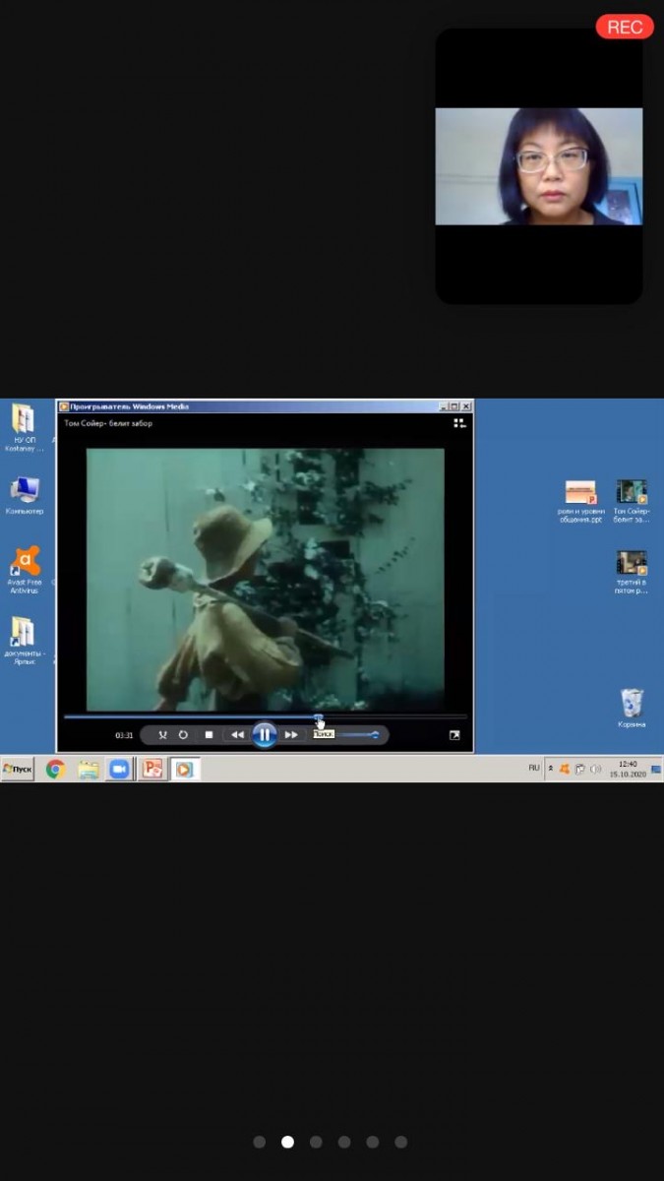Click the Пуск start button

[18, 770]
